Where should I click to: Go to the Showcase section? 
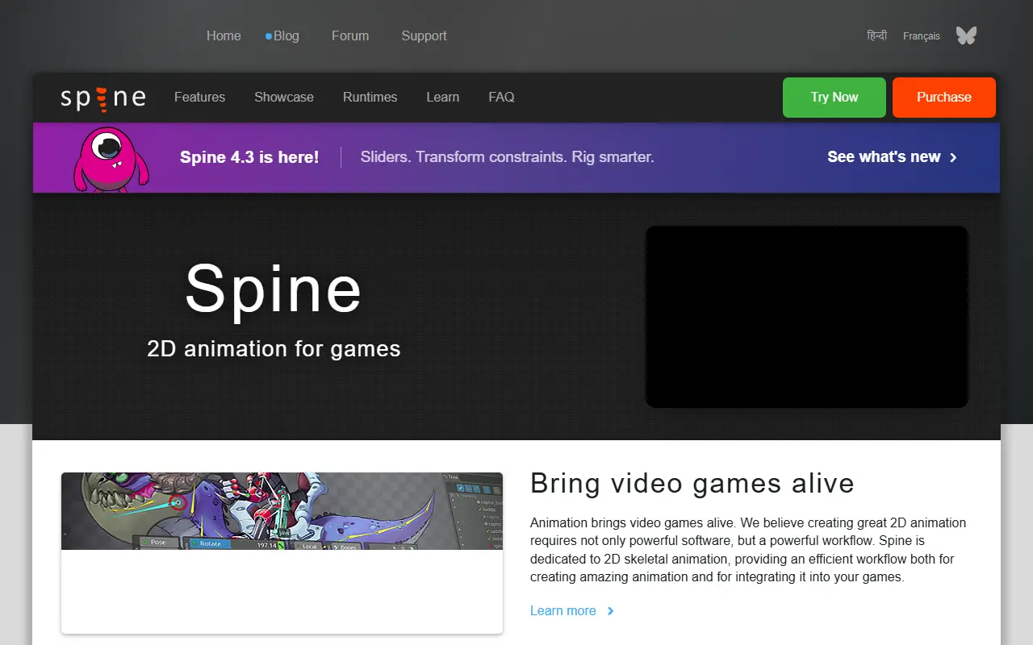click(284, 97)
